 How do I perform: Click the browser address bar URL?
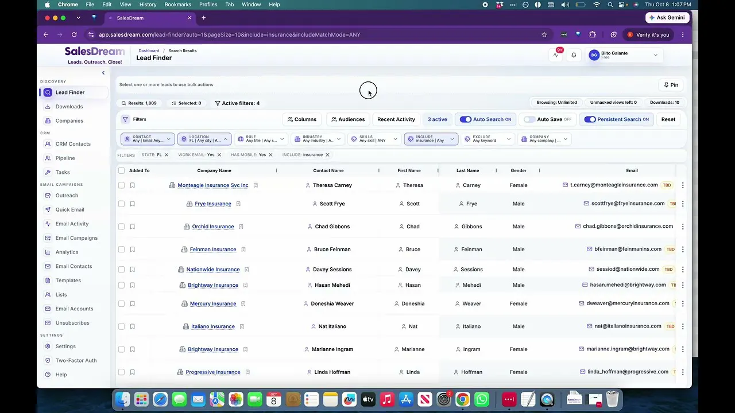coord(230,34)
